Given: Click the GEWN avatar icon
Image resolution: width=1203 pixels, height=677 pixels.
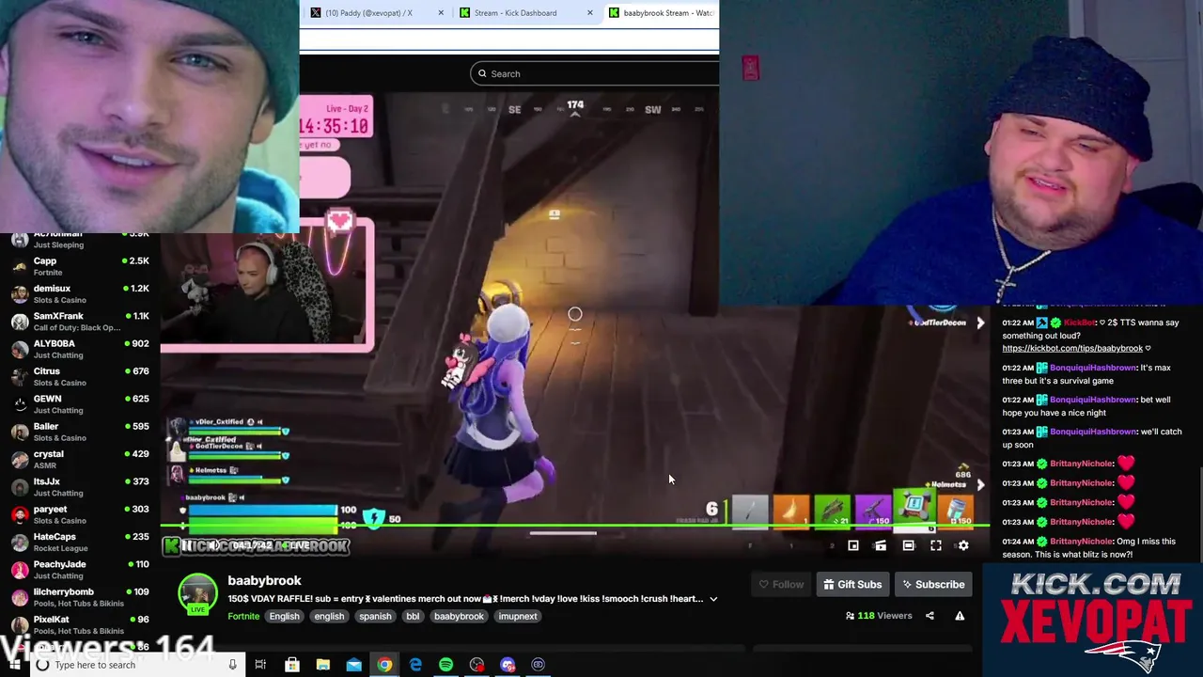Looking at the screenshot, I should (x=20, y=404).
